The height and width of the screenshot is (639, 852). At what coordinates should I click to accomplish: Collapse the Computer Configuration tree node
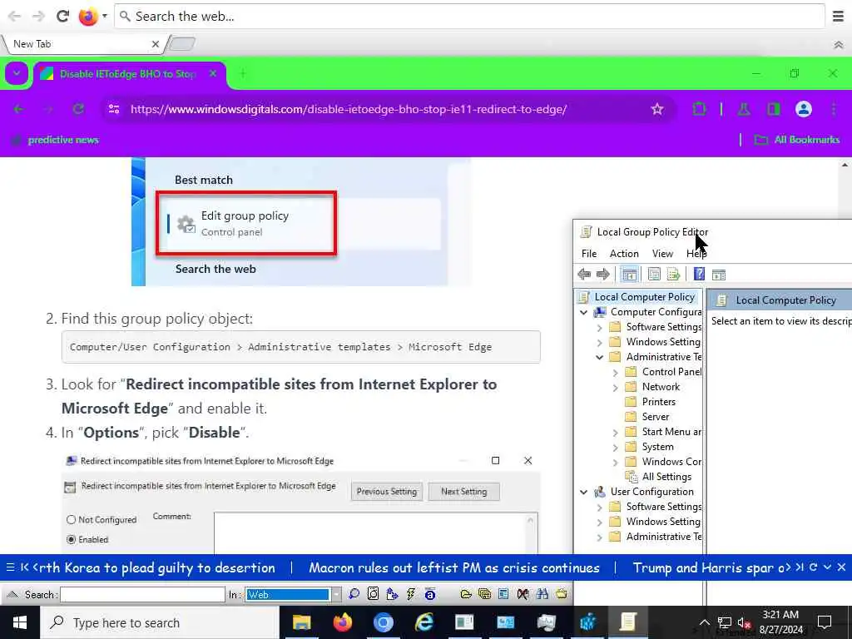coord(583,313)
